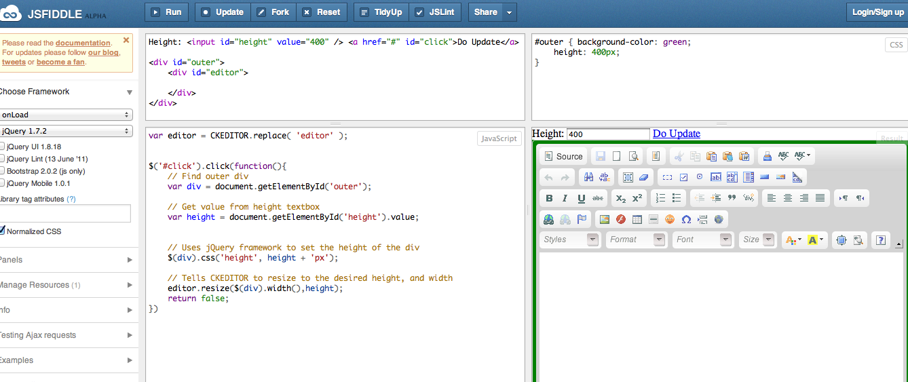This screenshot has width=908, height=382.
Task: Maximize the CKEditor window
Action: tap(841, 240)
